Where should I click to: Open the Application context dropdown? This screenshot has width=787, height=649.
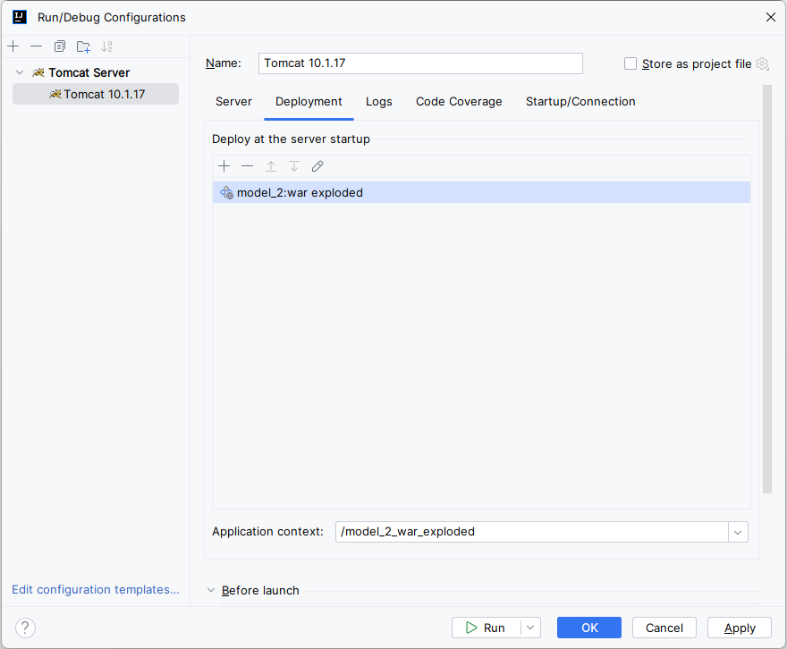click(x=738, y=532)
